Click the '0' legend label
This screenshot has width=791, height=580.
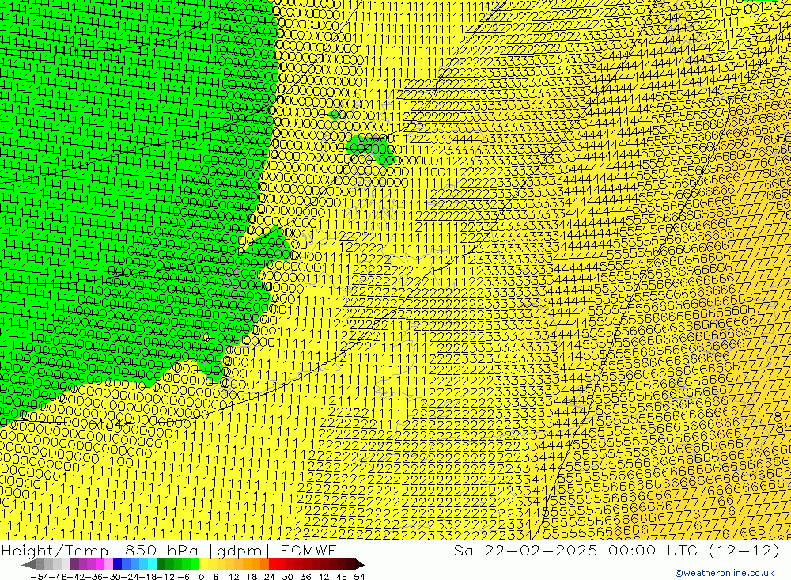[x=201, y=577]
